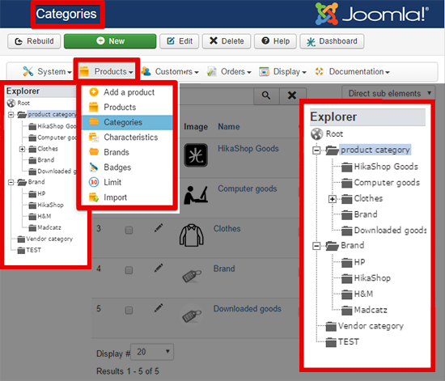This screenshot has width=445, height=381.
Task: Select TEST folder in enlarged Explorer
Action: coord(348,341)
